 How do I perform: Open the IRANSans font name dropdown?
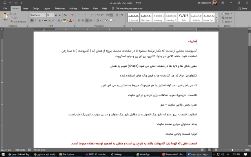pos(45,15)
